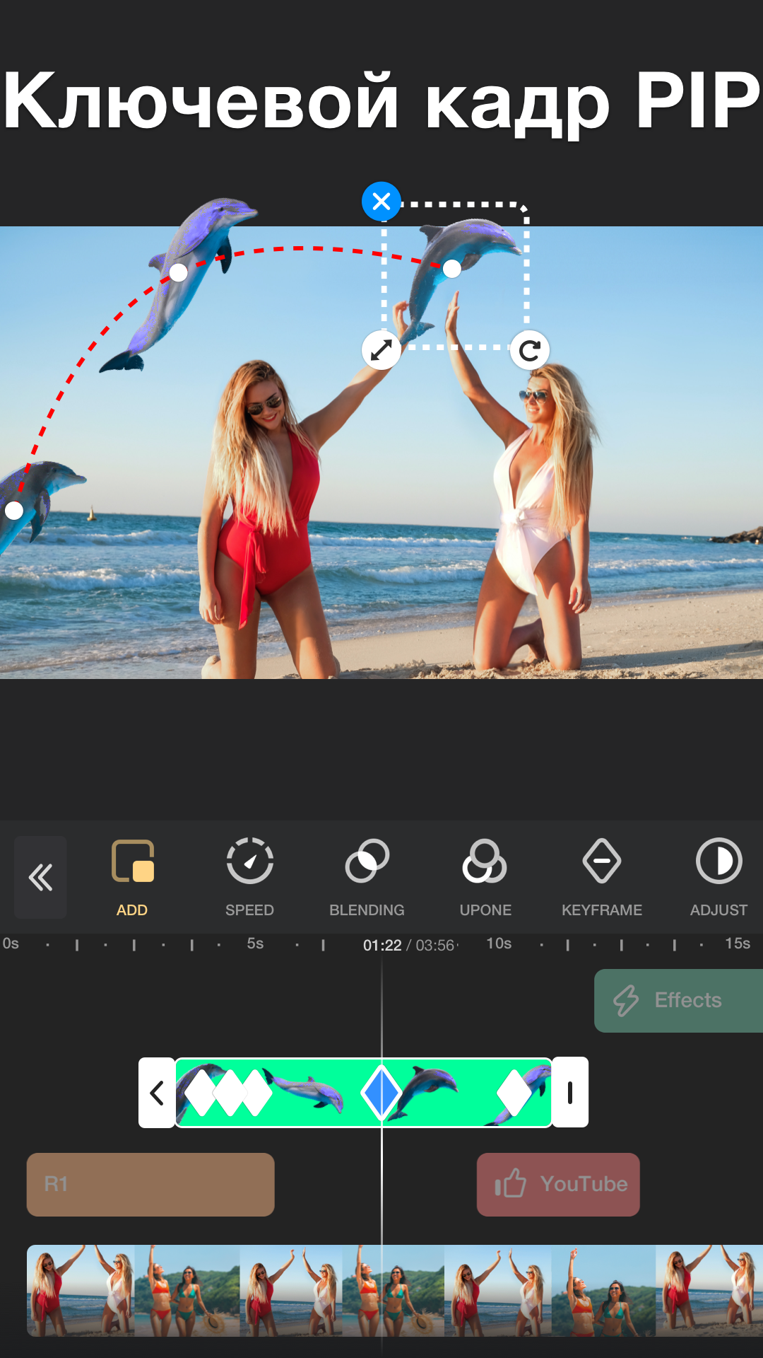Tap the double-chevron back button
This screenshot has width=763, height=1358.
[40, 877]
